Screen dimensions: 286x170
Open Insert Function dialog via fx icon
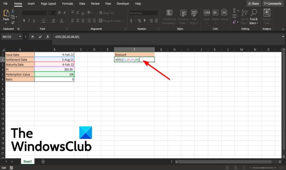[48, 37]
